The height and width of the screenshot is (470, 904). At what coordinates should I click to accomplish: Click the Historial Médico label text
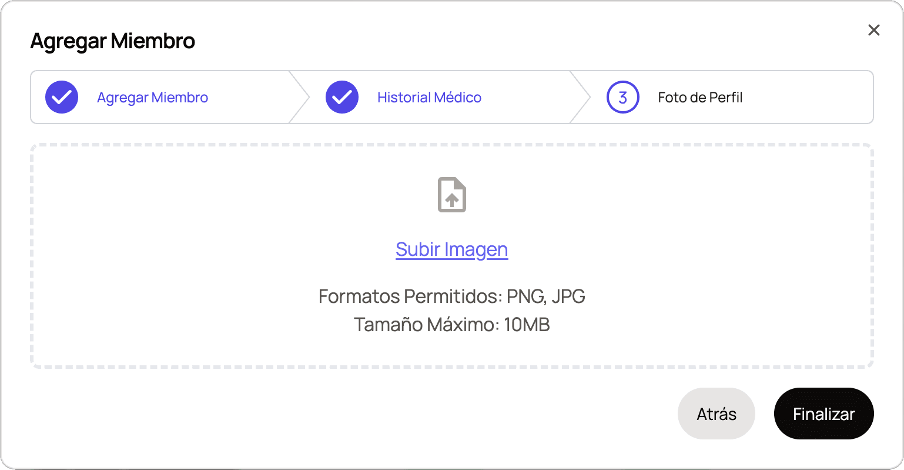(x=430, y=97)
